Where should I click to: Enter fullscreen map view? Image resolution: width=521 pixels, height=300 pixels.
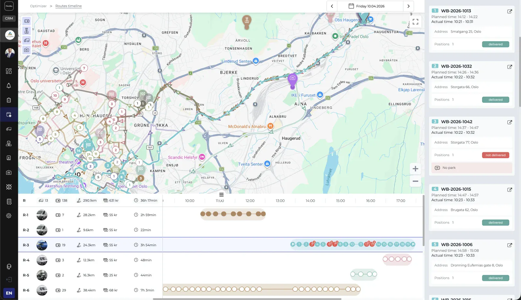(415, 22)
